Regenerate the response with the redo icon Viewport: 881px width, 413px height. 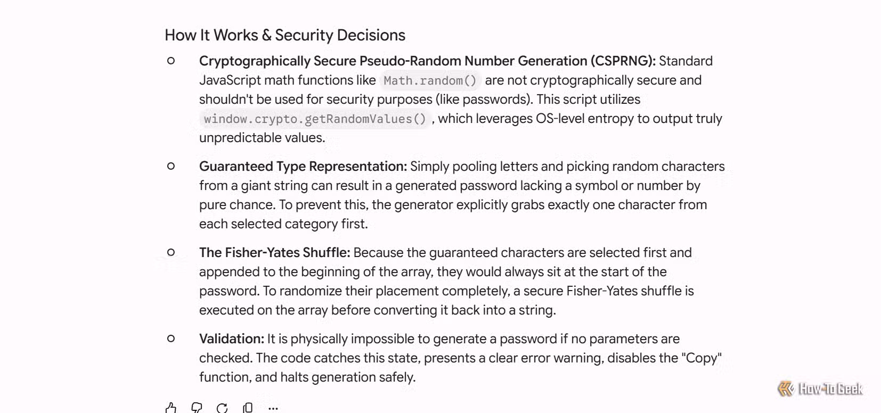point(222,408)
